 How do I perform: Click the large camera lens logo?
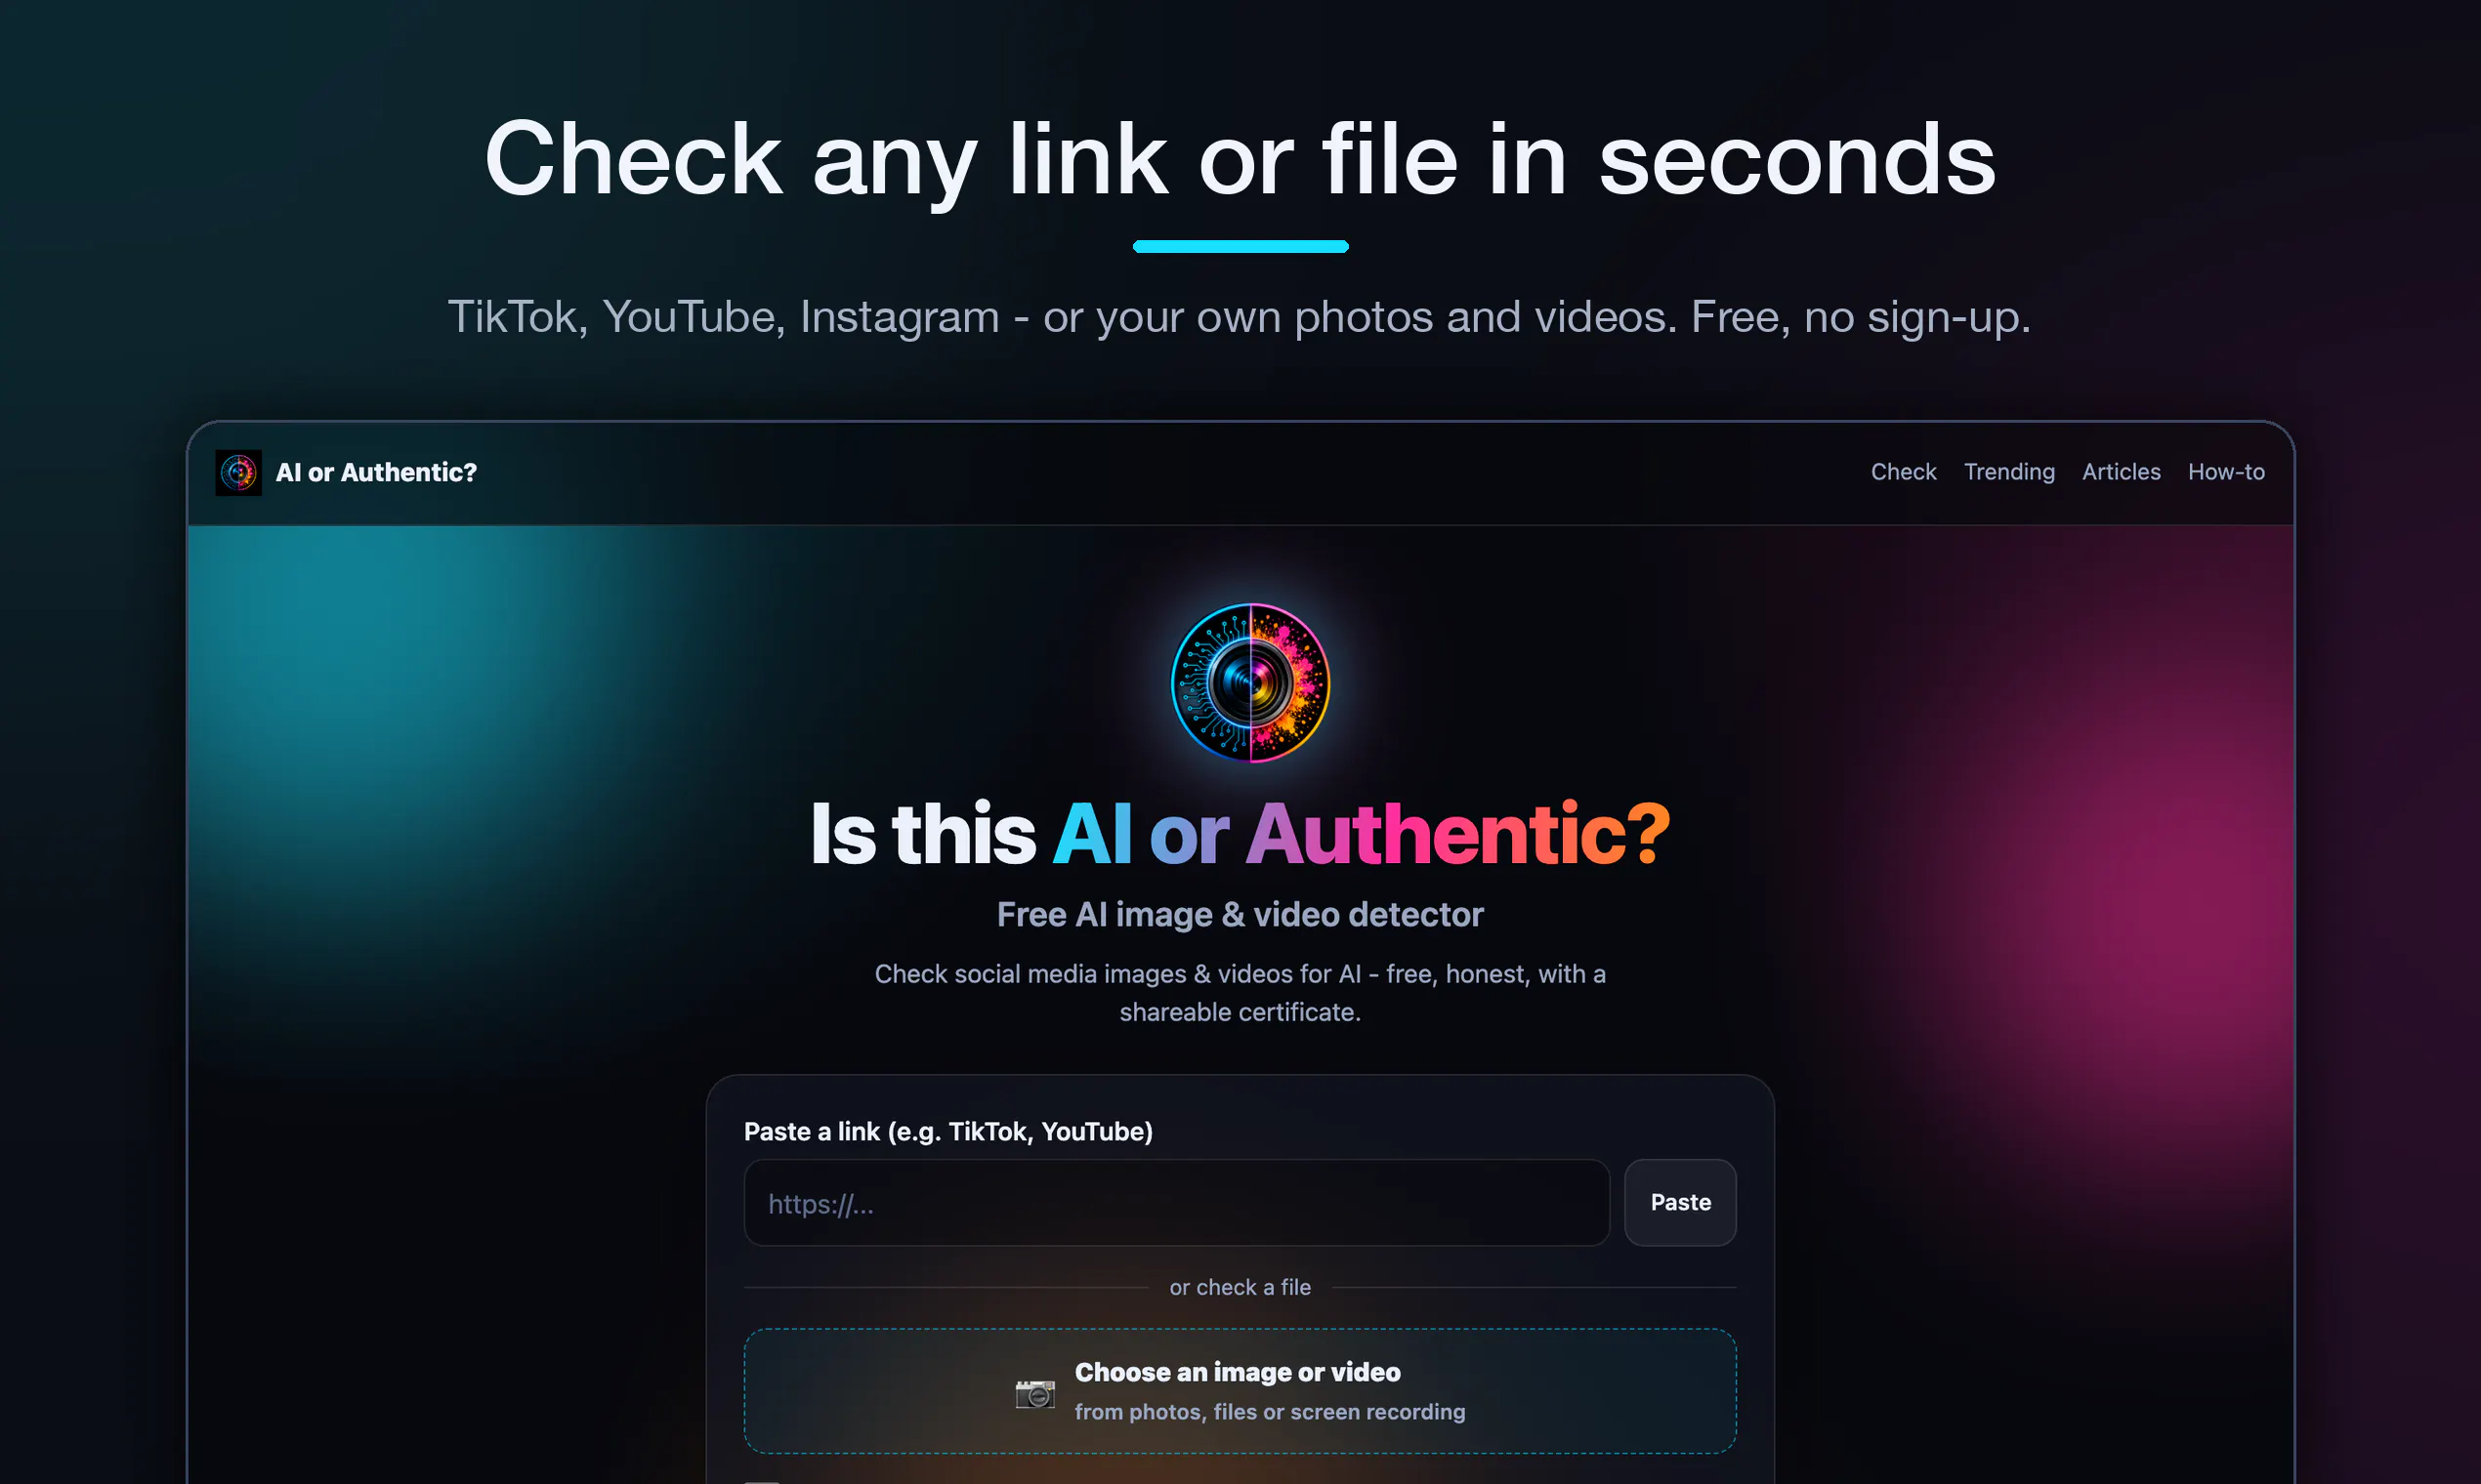click(1250, 683)
